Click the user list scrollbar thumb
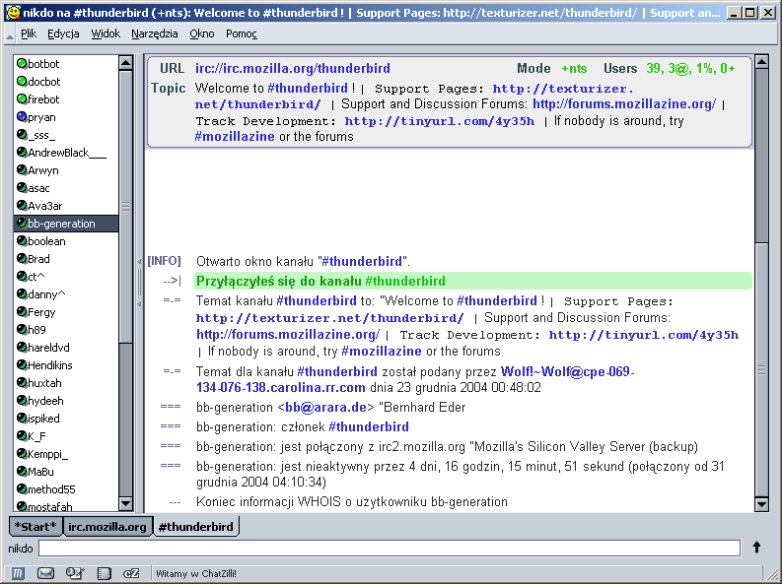782x584 pixels. (x=125, y=206)
